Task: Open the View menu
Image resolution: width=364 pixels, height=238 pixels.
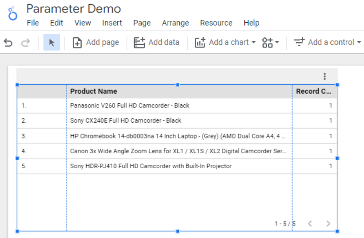Action: pyautogui.click(x=83, y=23)
